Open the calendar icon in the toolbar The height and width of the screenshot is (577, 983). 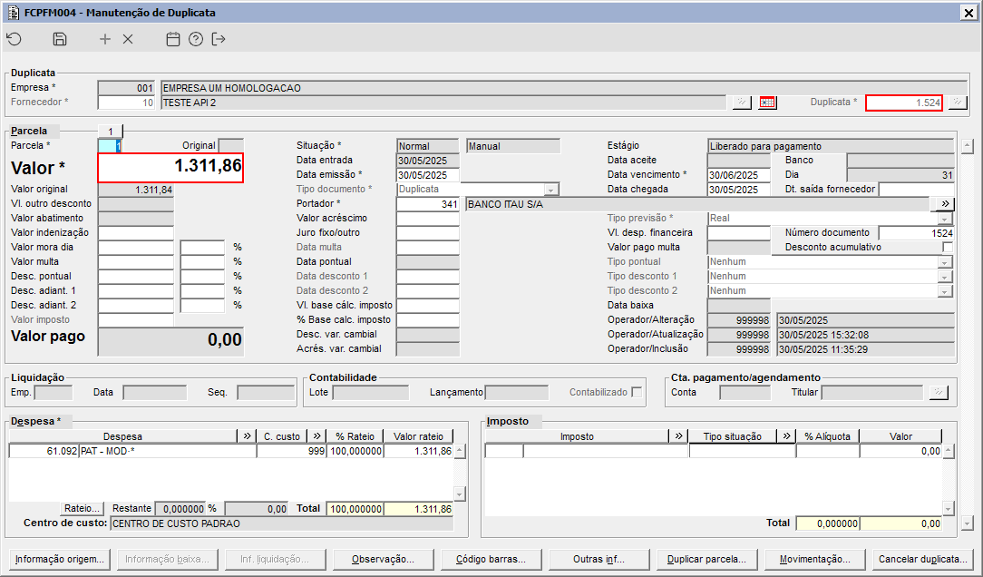pos(173,39)
